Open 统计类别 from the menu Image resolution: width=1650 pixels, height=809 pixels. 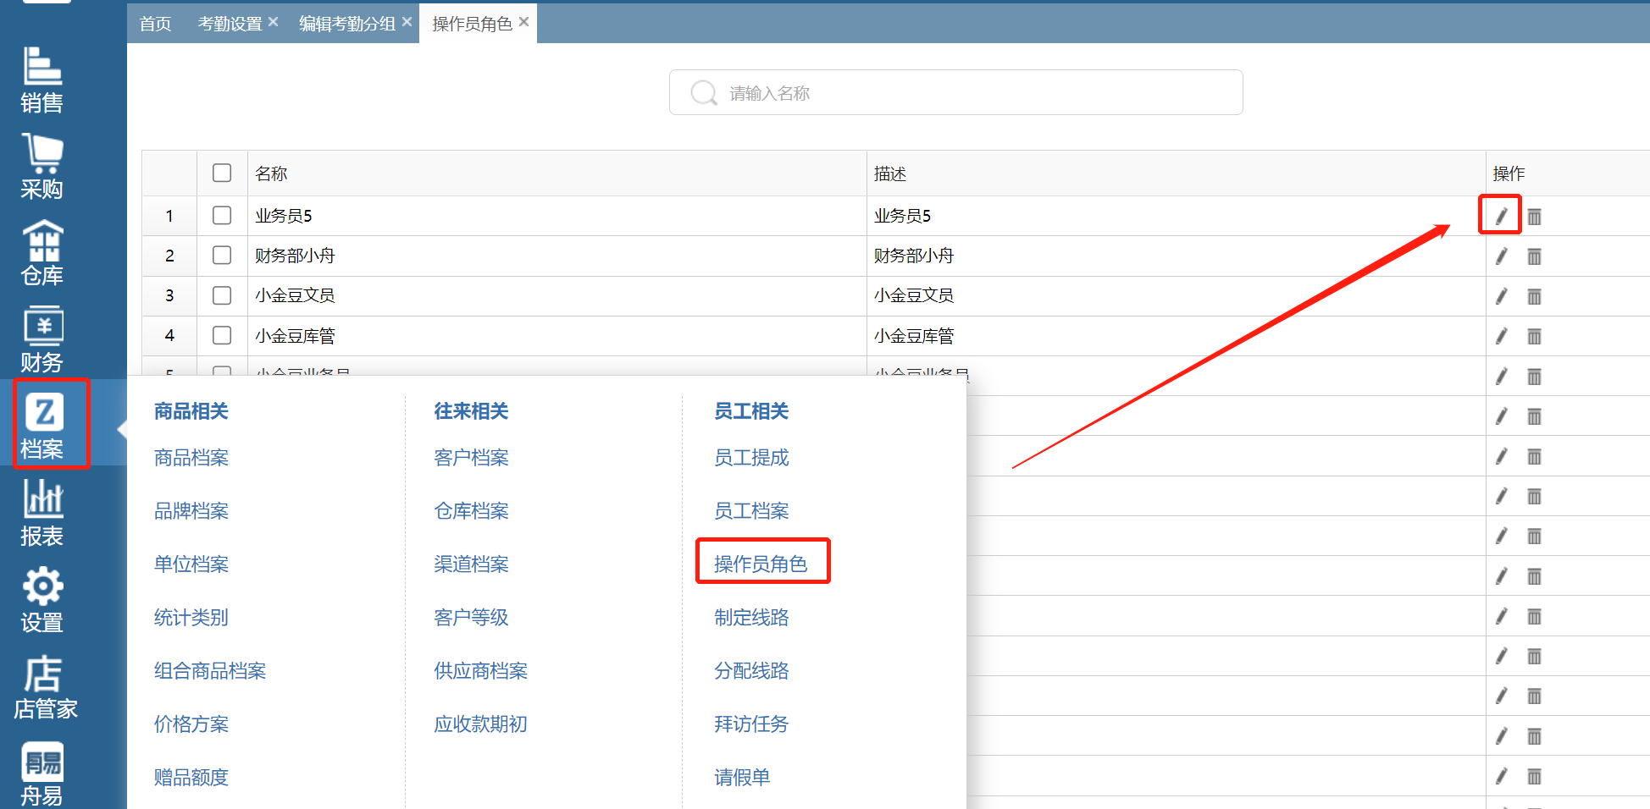tap(191, 618)
